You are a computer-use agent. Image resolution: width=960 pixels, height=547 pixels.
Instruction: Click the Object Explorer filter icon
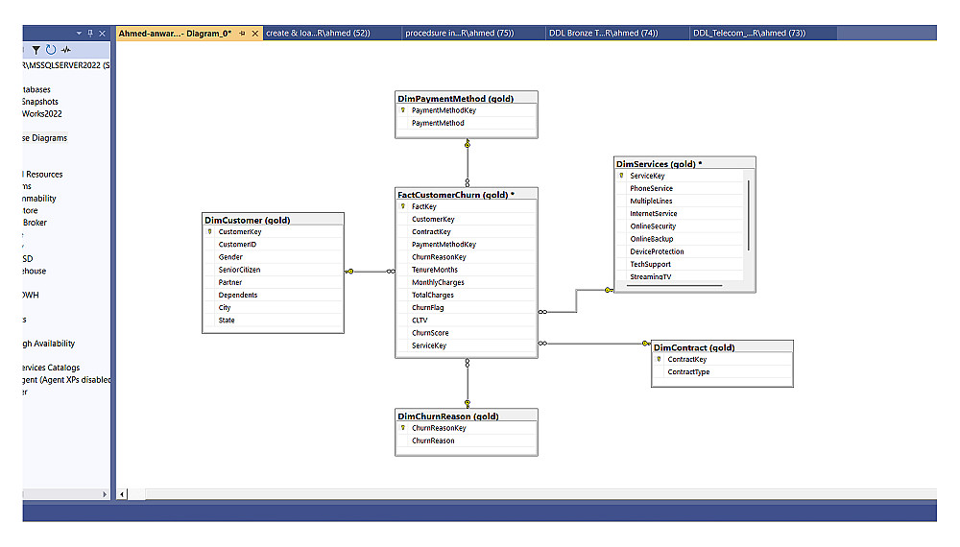[x=36, y=50]
